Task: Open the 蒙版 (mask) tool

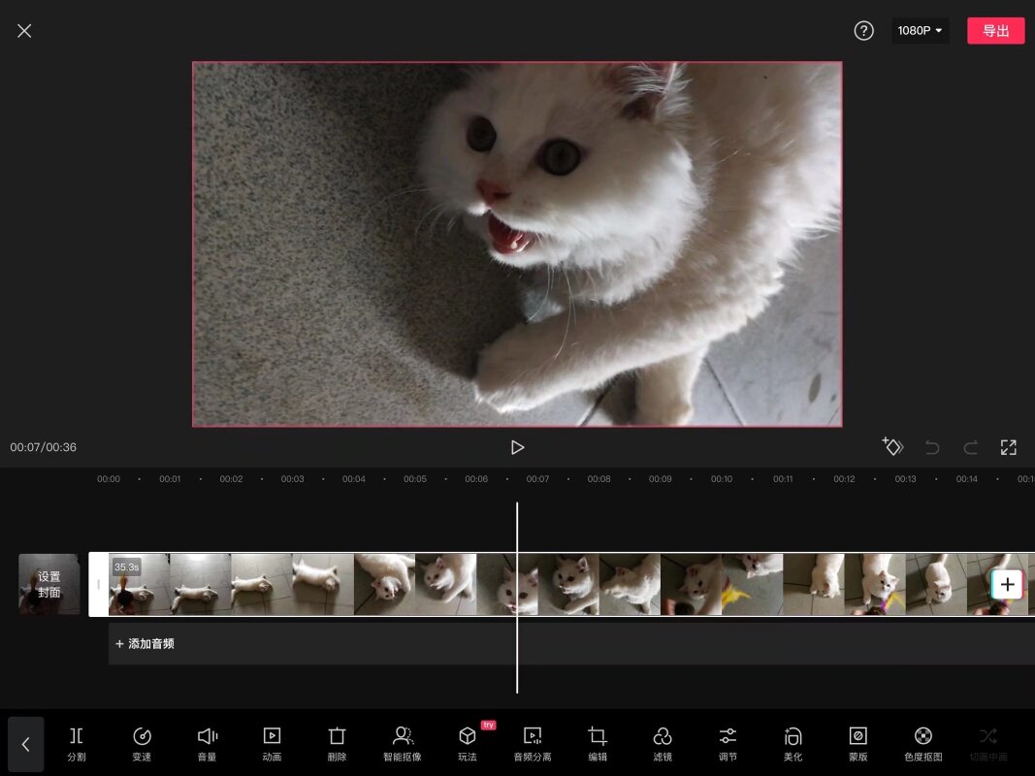Action: (x=857, y=742)
